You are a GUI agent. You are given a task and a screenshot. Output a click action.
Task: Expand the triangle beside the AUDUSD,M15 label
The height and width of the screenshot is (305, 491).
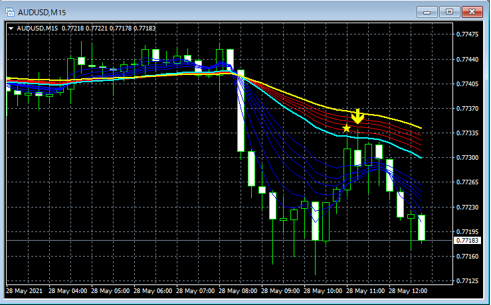[x=11, y=29]
